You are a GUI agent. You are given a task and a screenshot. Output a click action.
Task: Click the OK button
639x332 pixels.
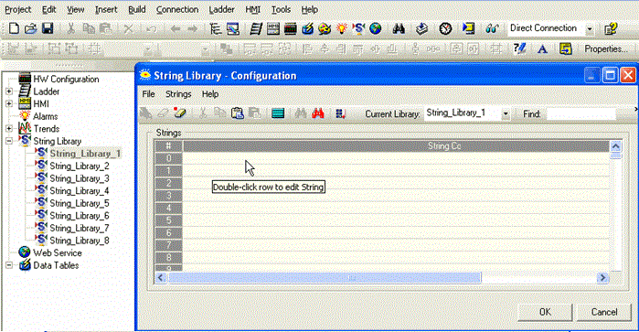(545, 312)
